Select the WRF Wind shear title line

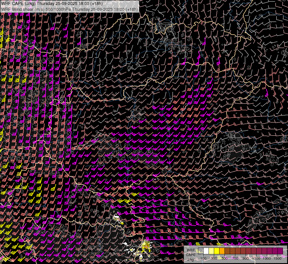[70, 9]
